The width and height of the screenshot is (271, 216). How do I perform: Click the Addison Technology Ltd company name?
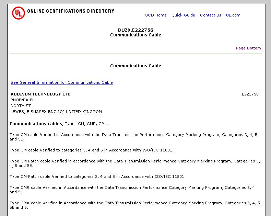[x=40, y=94]
